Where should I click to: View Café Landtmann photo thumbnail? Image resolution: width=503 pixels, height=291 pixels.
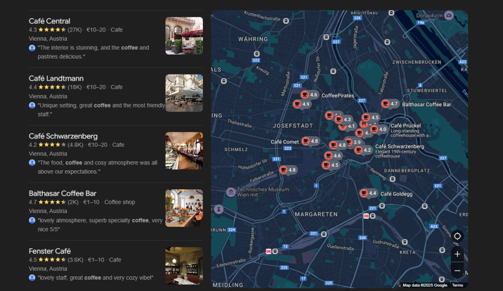point(184,93)
